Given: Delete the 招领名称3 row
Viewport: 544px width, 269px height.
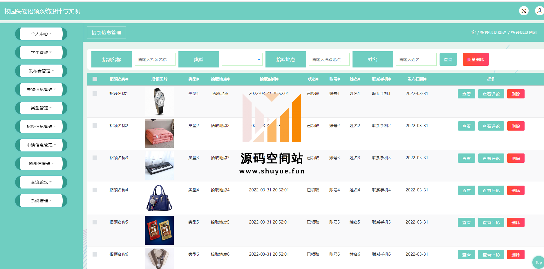Looking at the screenshot, I should [516, 158].
